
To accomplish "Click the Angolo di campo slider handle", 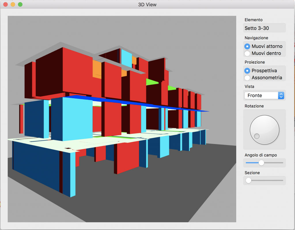I will [x=261, y=163].
